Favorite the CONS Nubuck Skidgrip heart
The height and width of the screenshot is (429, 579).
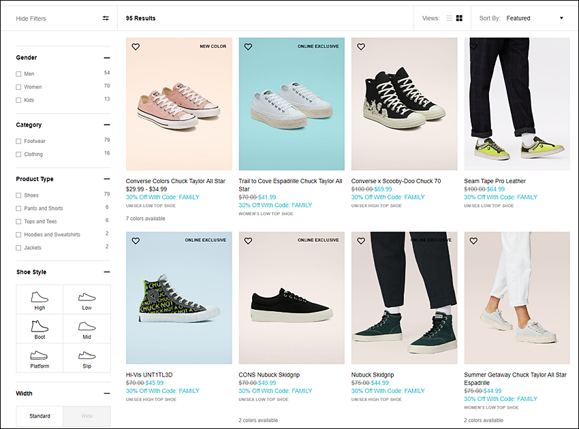[x=248, y=240]
